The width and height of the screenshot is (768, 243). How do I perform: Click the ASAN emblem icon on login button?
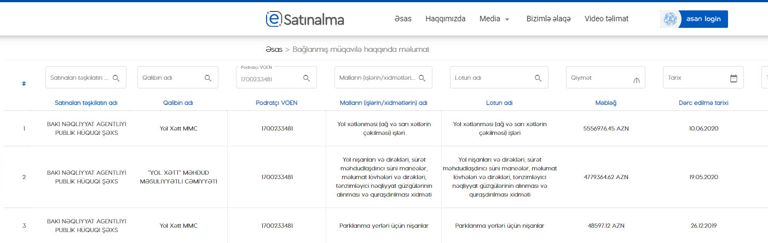click(670, 19)
